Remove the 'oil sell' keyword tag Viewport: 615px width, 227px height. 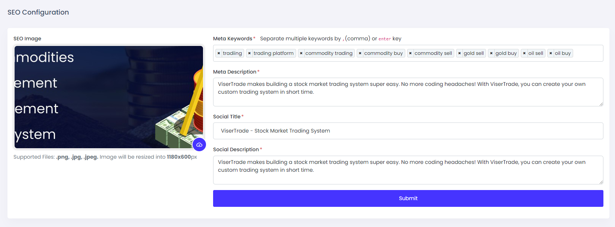tap(525, 53)
